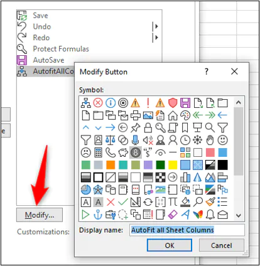Viewport: 260px width, 266px height.
Task: Confirm with the OK button
Action: point(170,245)
